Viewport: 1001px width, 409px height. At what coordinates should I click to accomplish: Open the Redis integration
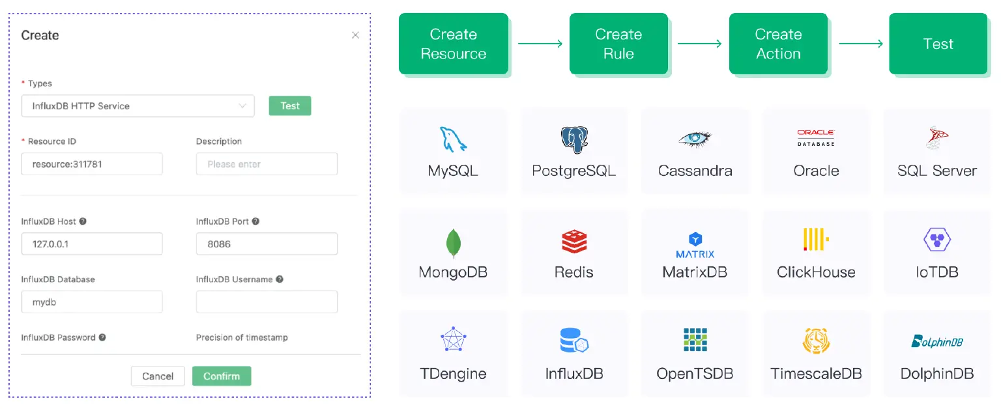coord(574,252)
